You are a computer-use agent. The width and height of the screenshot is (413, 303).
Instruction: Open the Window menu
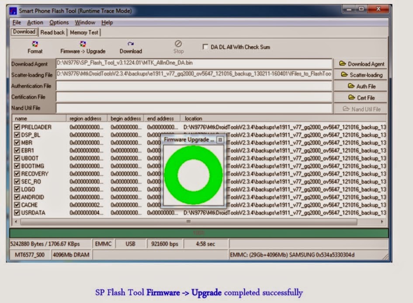[x=85, y=22]
